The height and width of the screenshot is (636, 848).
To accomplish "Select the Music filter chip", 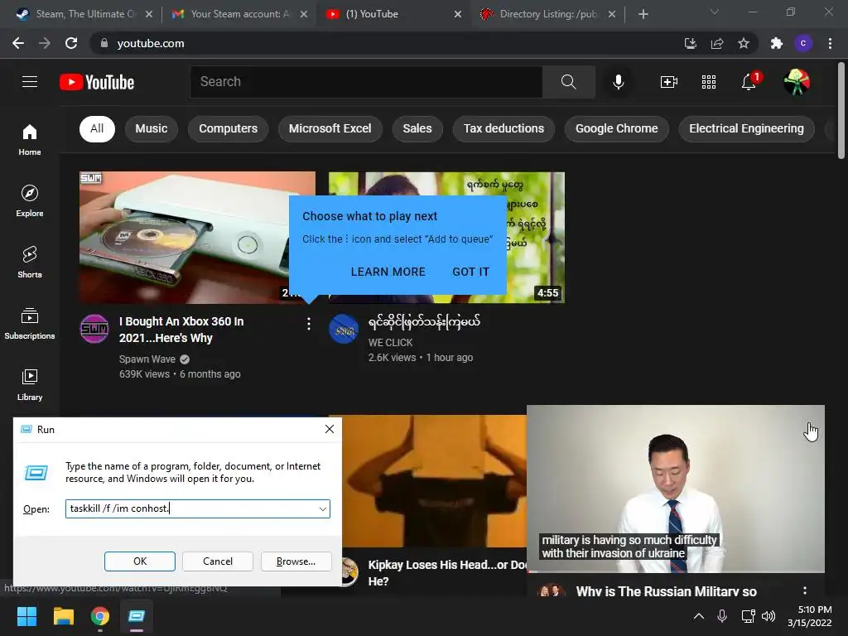I will [x=152, y=128].
